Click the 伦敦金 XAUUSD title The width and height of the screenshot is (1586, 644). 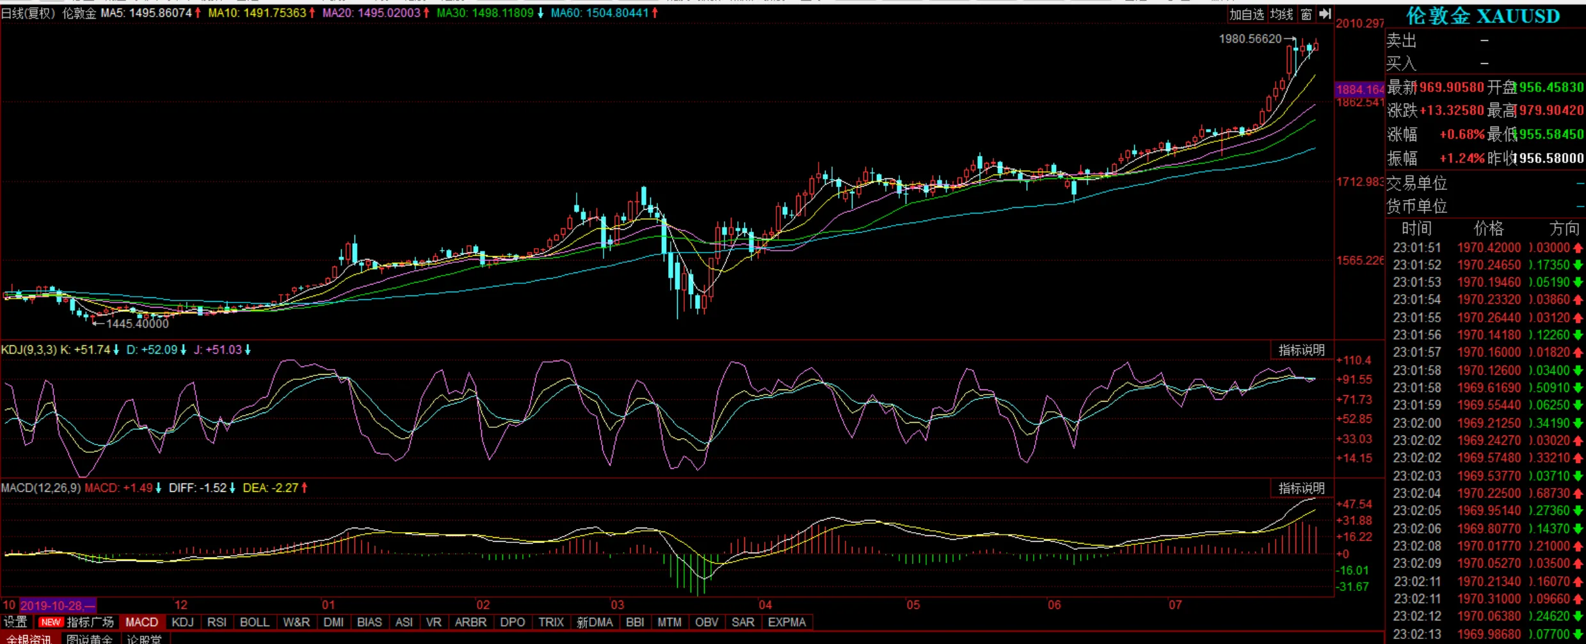(x=1484, y=16)
